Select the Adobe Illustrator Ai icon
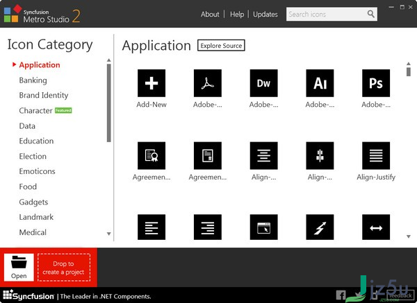 320,83
